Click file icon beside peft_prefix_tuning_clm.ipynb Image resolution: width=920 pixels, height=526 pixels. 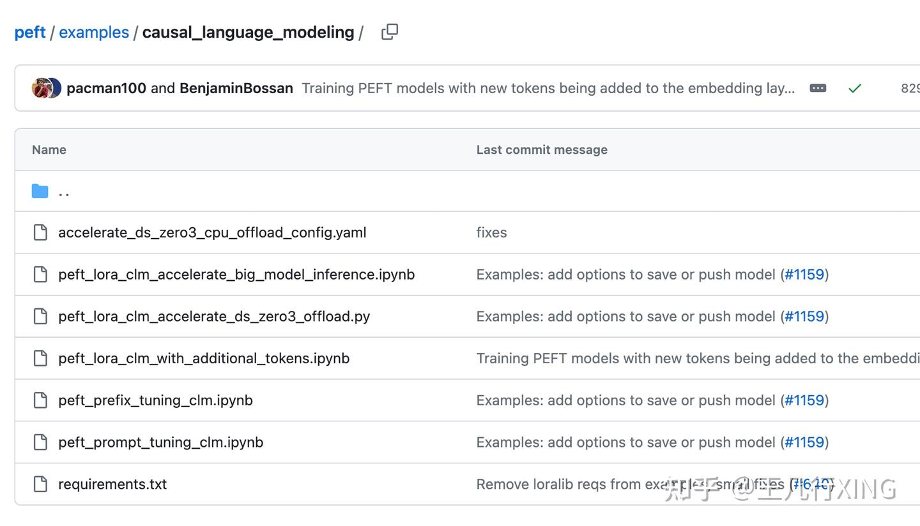point(40,400)
